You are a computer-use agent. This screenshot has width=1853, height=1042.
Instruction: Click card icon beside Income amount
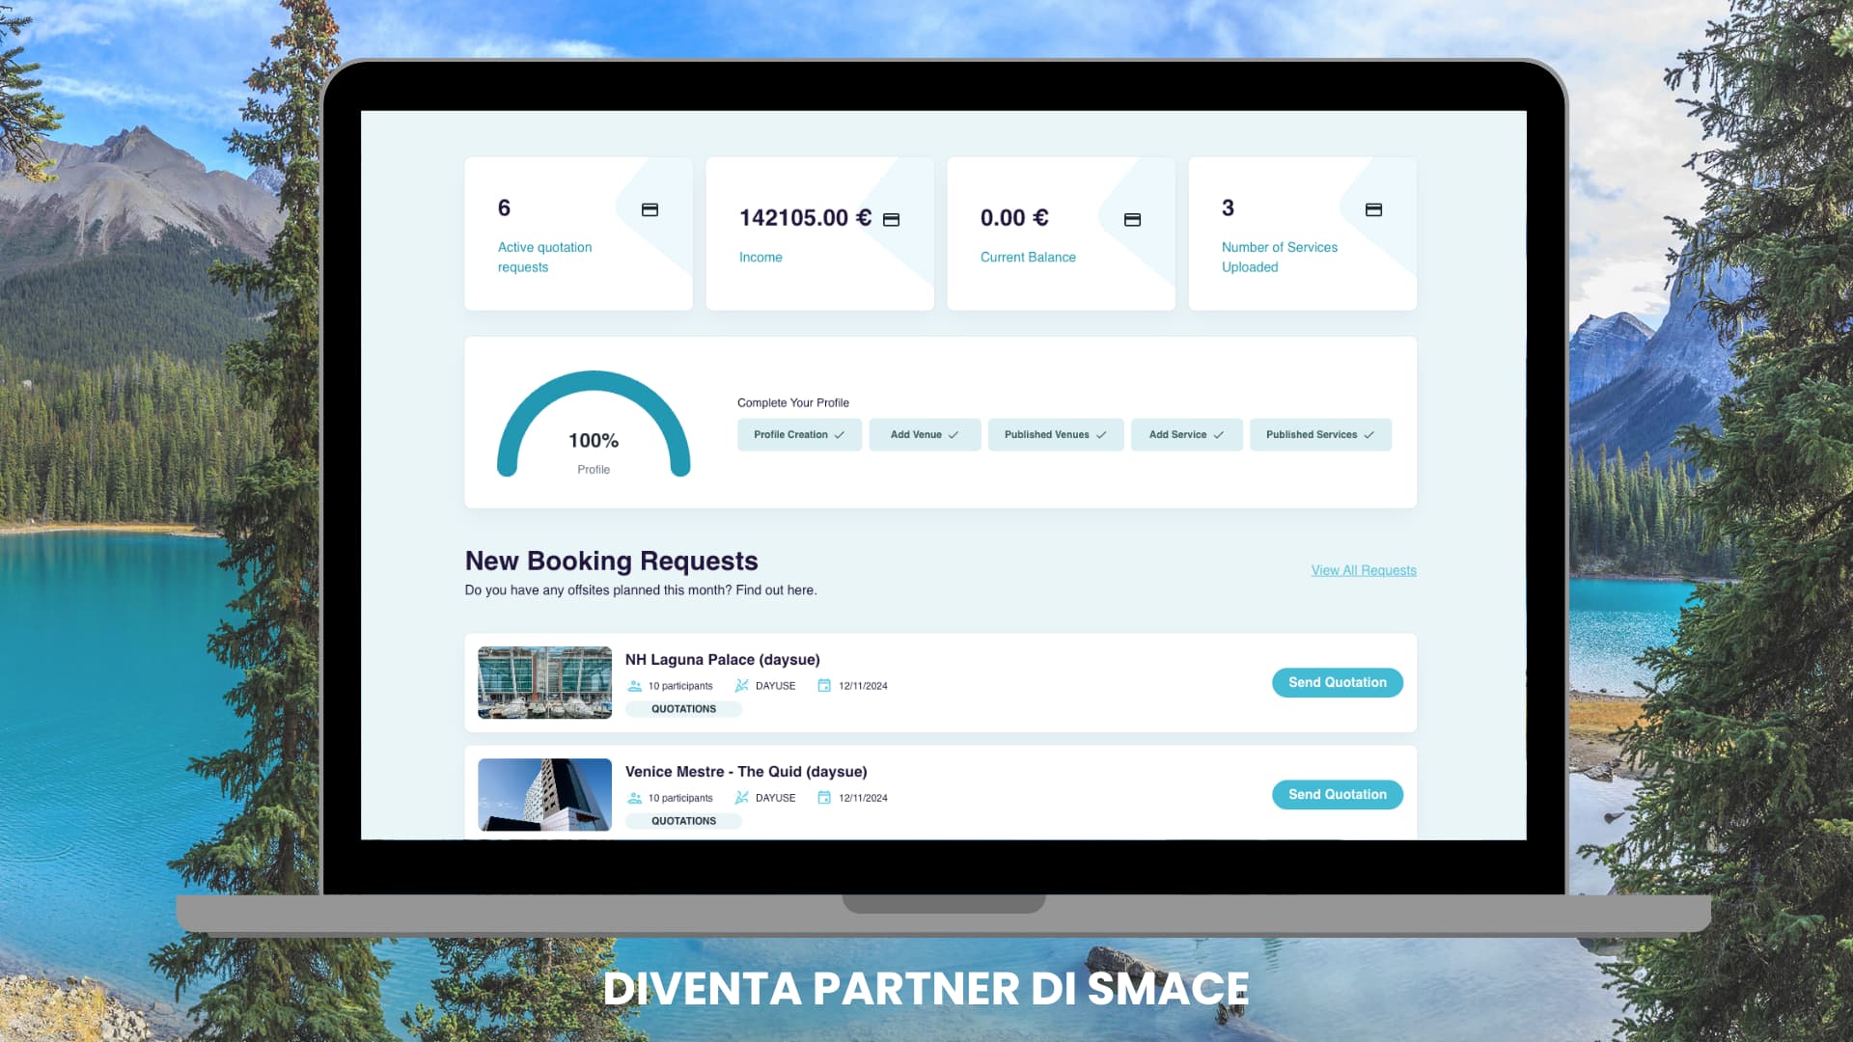point(891,220)
